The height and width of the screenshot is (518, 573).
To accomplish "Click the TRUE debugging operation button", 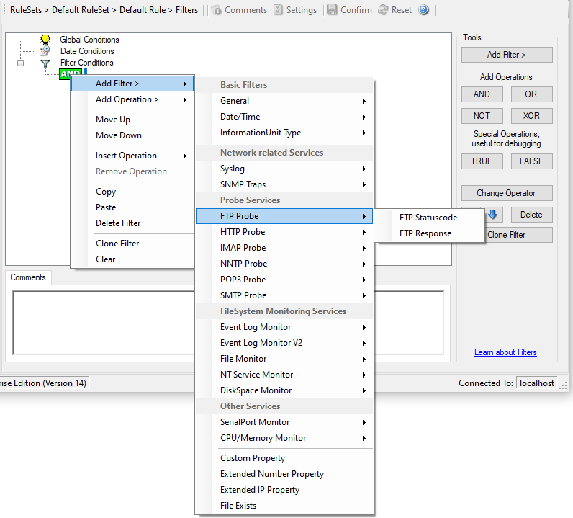I will pyautogui.click(x=482, y=161).
